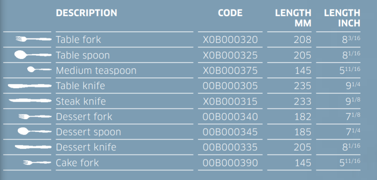The width and height of the screenshot is (377, 180).
Task: Select the dessert spoon icon
Action: (x=35, y=131)
